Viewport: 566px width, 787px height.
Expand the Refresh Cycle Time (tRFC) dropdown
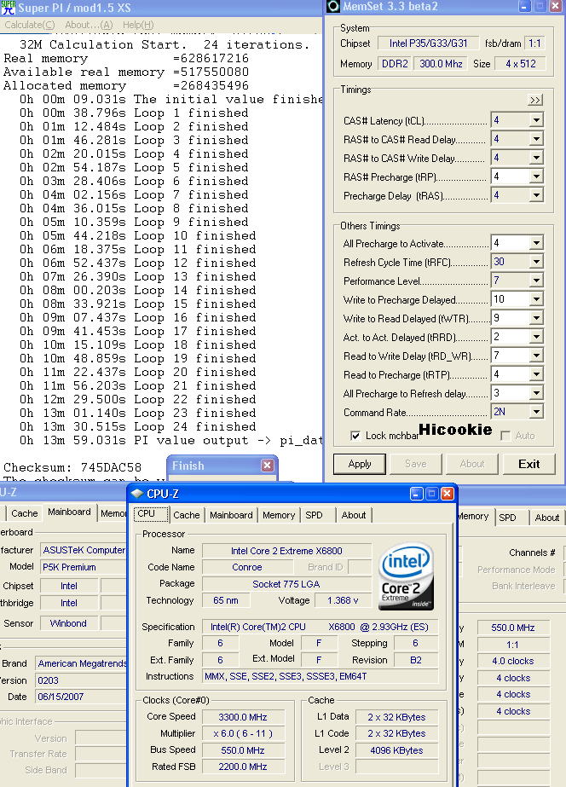point(535,263)
